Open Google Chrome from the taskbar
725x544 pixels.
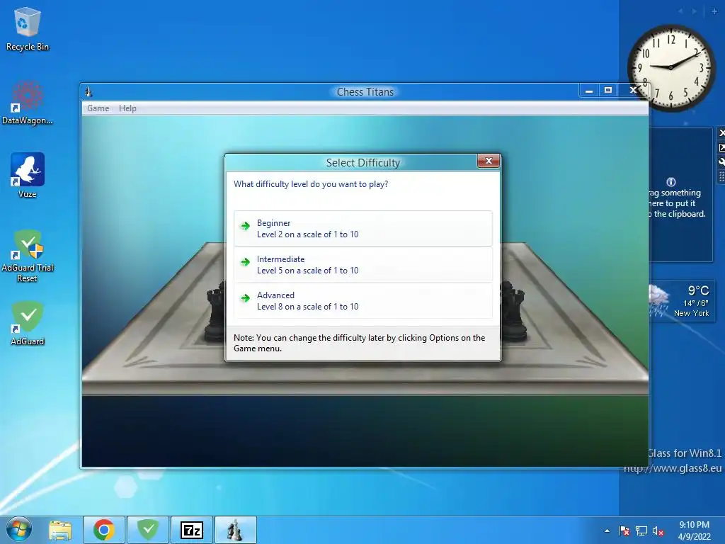[x=104, y=530]
